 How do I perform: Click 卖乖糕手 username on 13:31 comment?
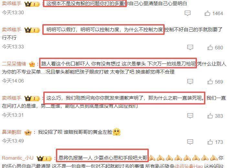12,98
